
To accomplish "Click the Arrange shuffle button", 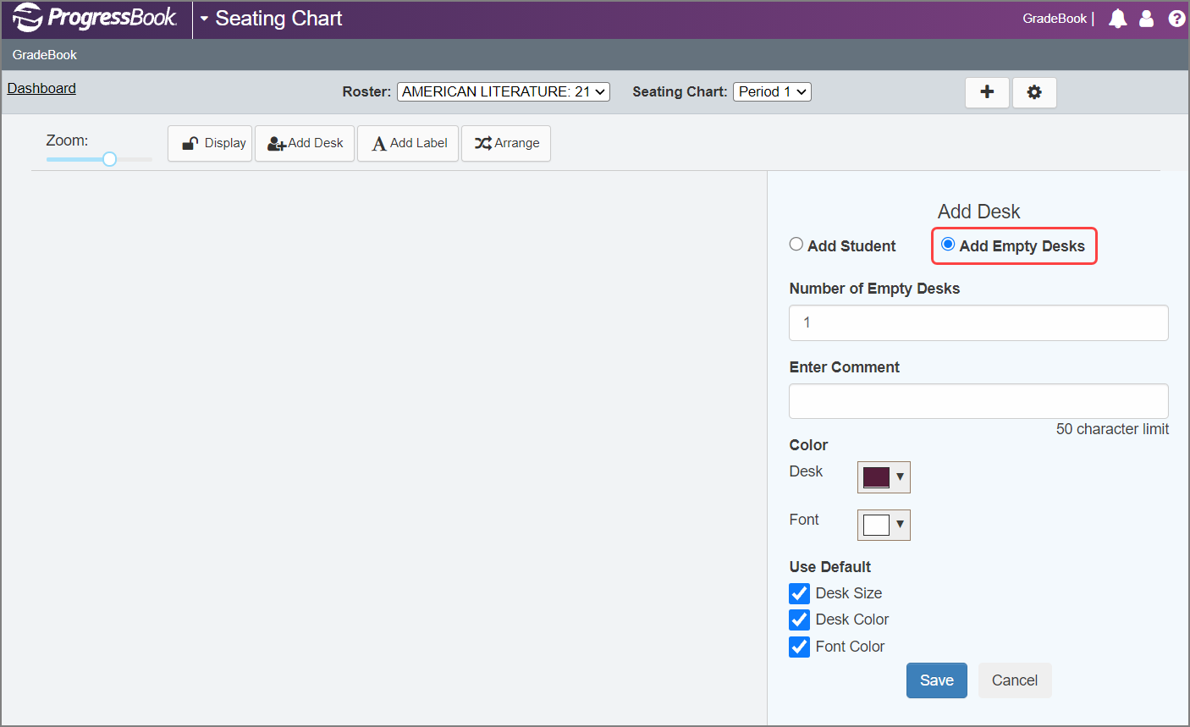I will point(506,143).
